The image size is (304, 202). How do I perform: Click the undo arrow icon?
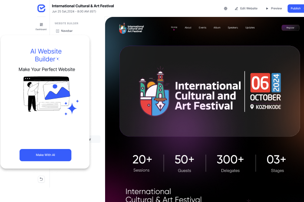point(41,179)
